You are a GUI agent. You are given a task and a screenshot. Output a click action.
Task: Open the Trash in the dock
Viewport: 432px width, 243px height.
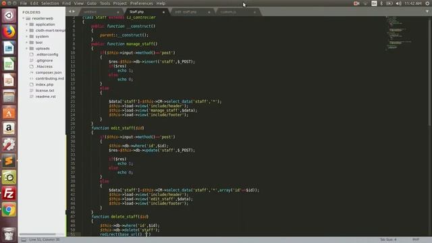9,234
